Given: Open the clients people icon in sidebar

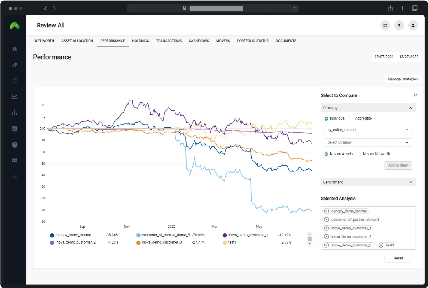Looking at the screenshot, I should point(15,49).
